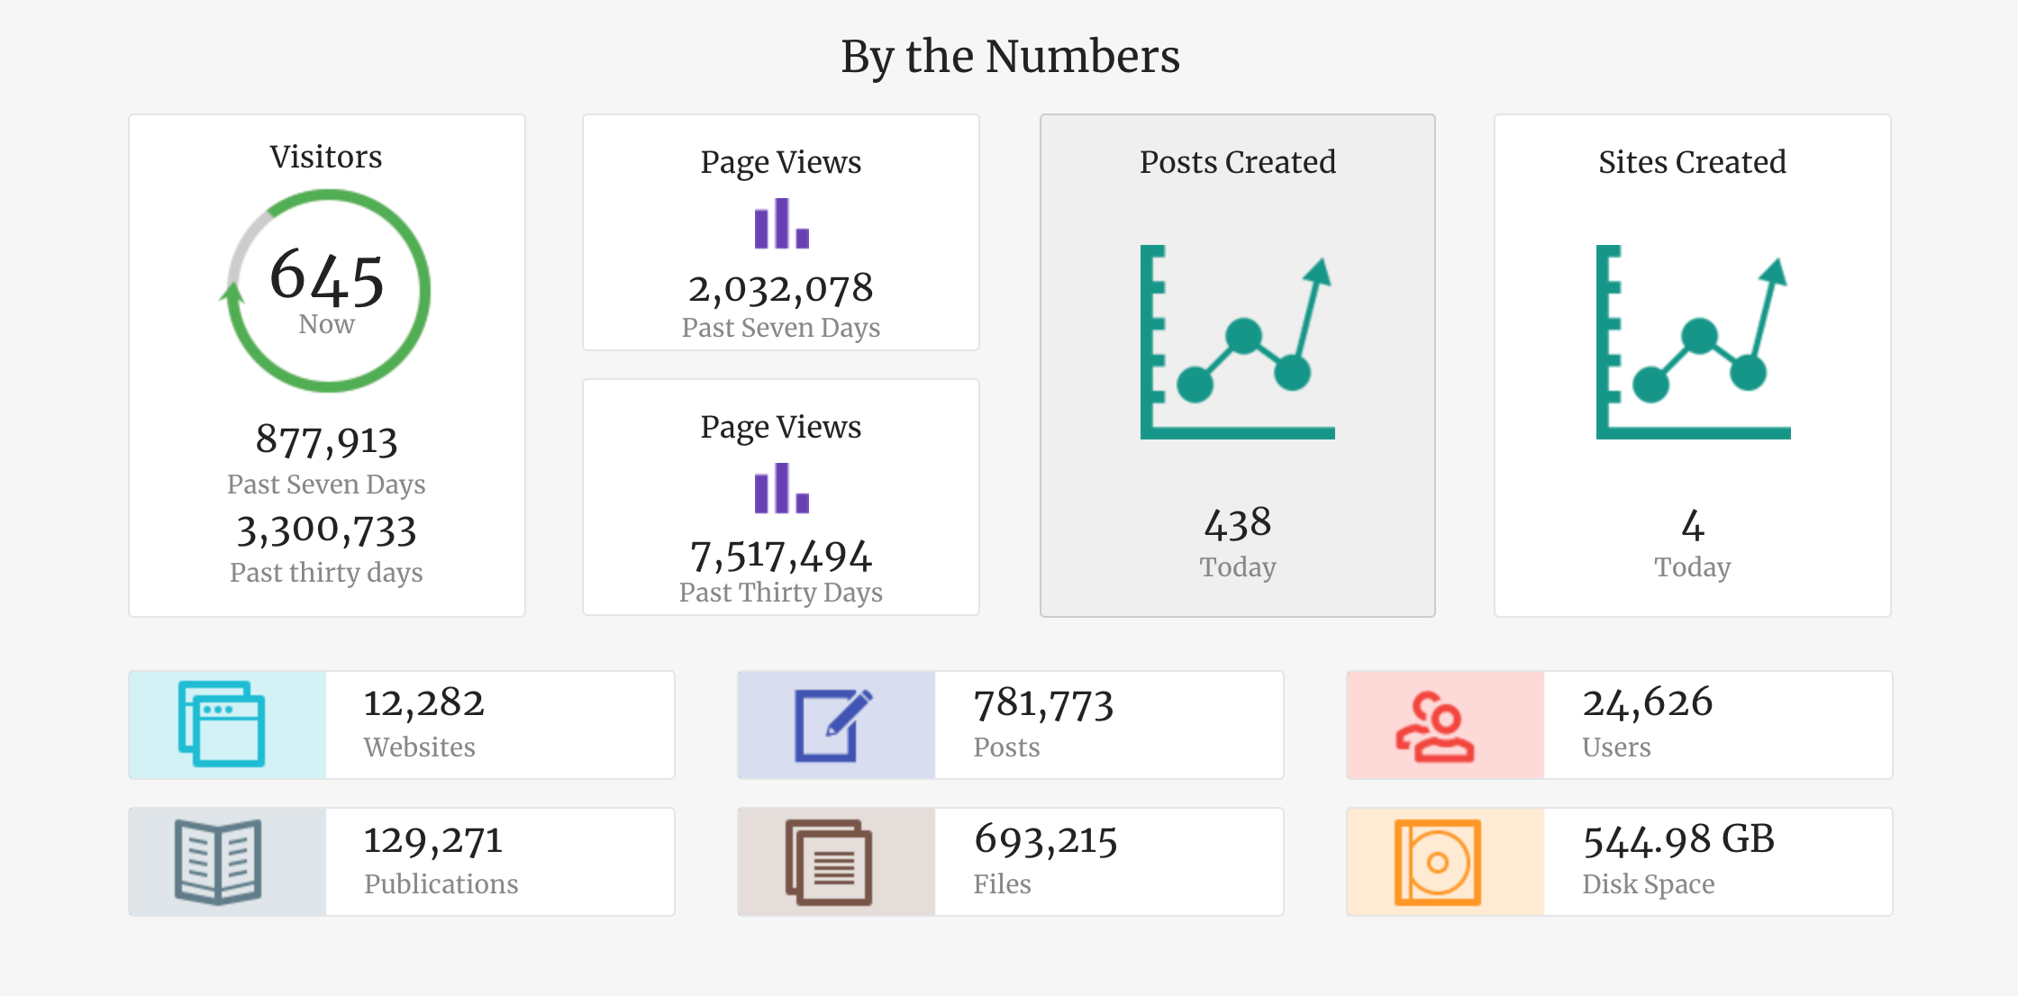Click the line graph icon in Sites Created
Image resolution: width=2018 pixels, height=996 pixels.
click(x=1694, y=342)
